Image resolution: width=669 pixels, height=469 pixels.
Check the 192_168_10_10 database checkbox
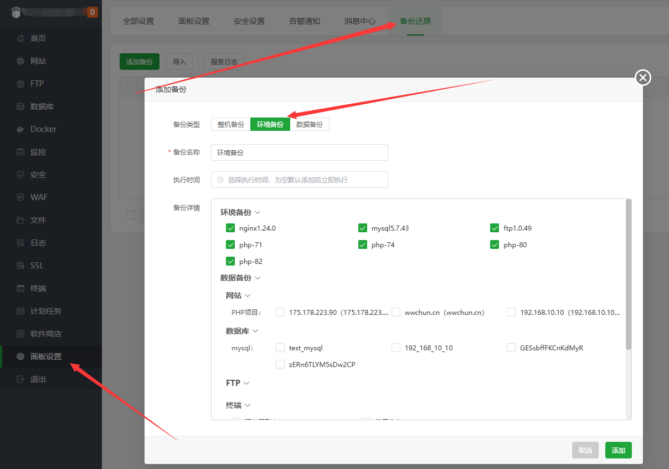396,348
